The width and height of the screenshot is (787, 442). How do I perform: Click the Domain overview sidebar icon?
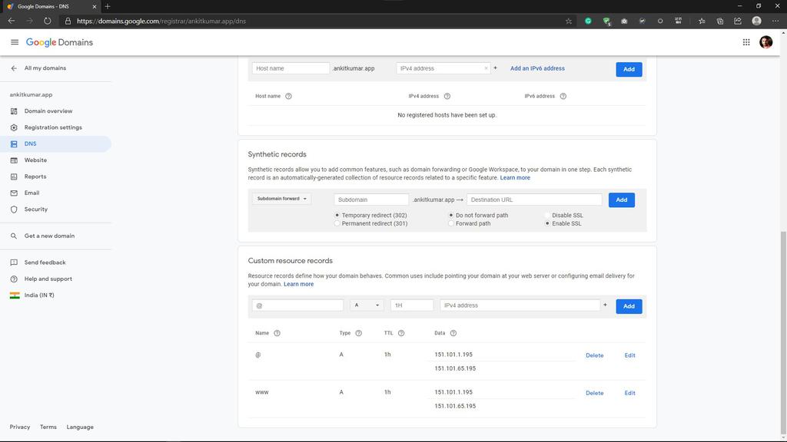click(x=14, y=110)
